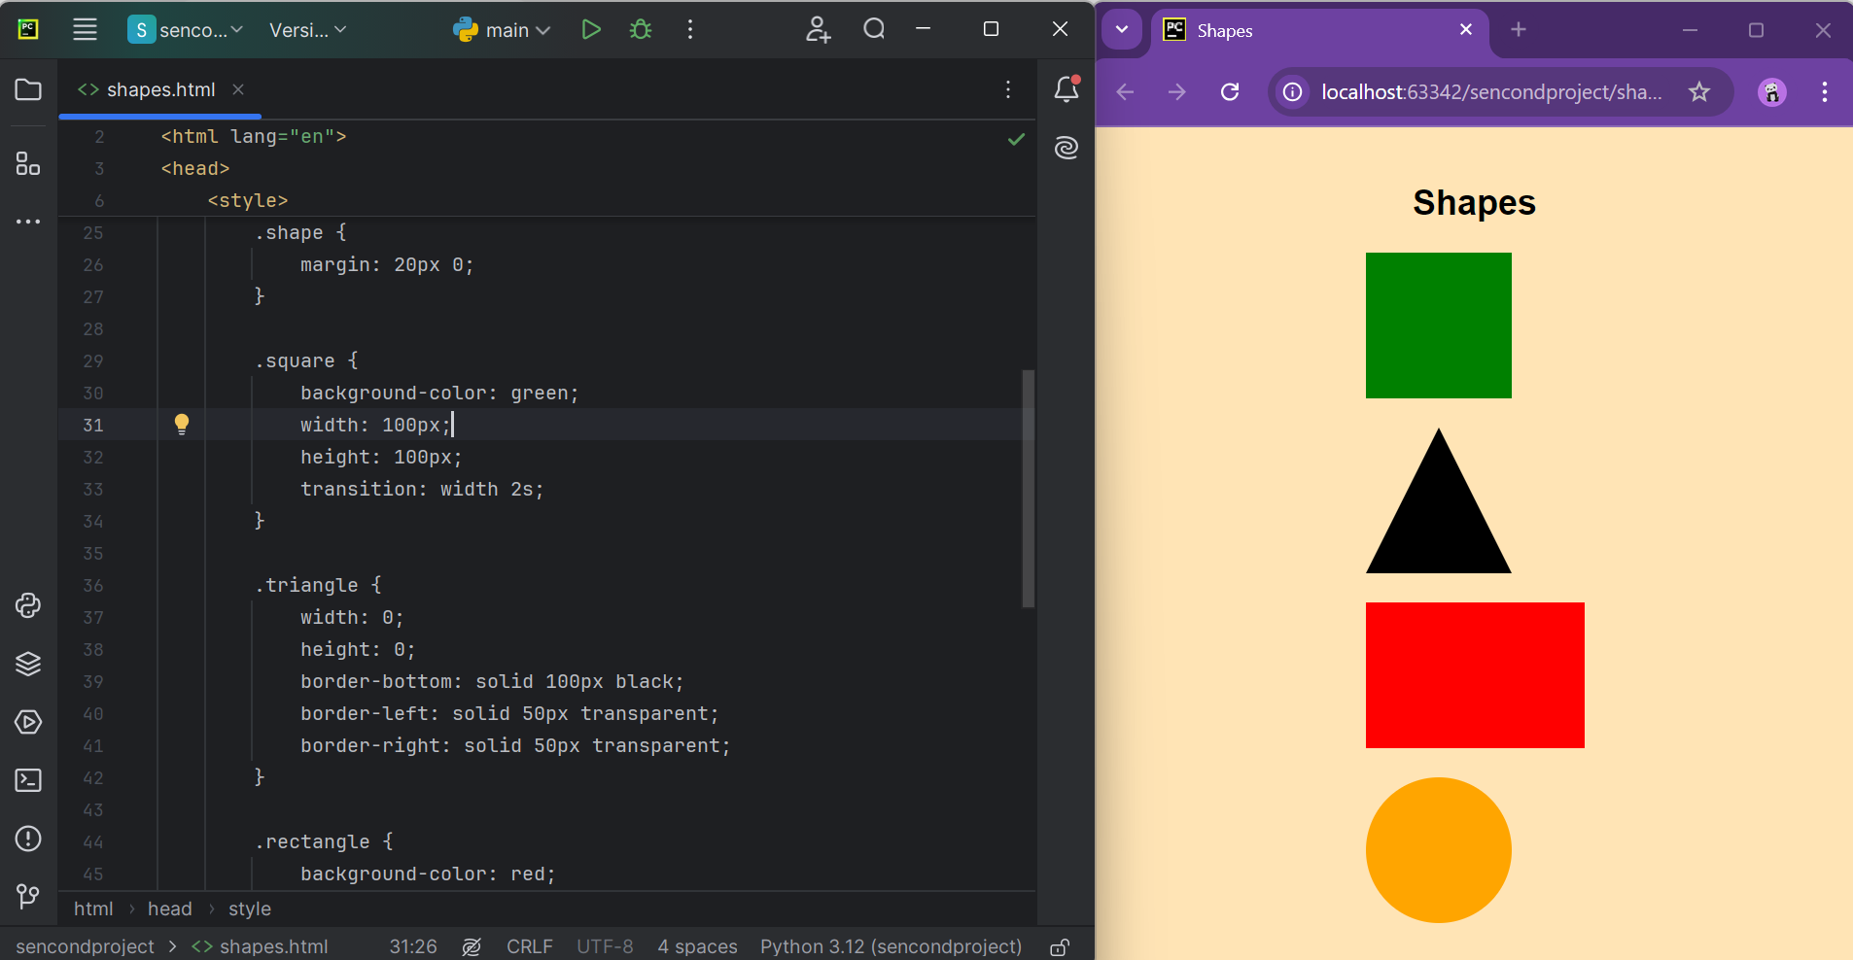View site information icon in address bar
The height and width of the screenshot is (960, 1853).
pyautogui.click(x=1293, y=91)
